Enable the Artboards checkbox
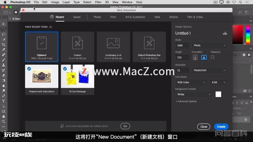Image resolution: width=253 pixels, height=142 pixels. (x=212, y=57)
